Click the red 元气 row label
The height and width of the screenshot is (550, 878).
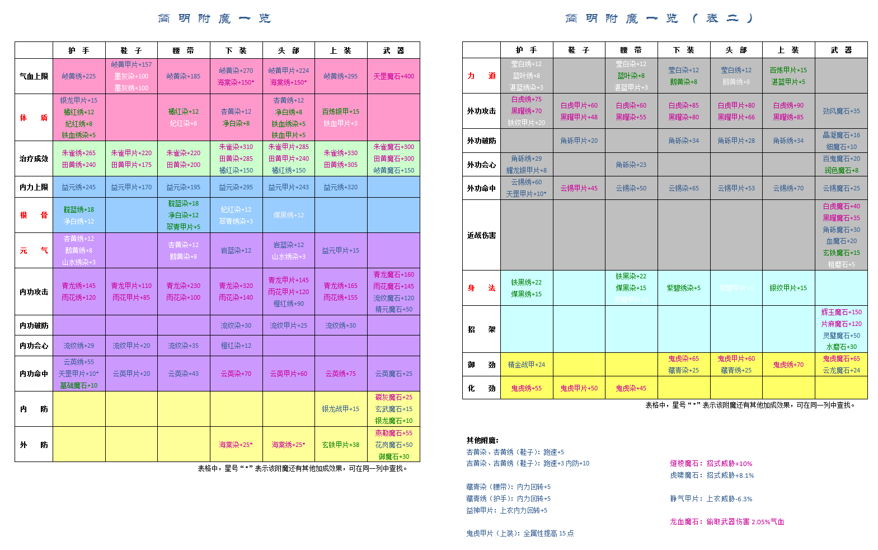(x=34, y=250)
